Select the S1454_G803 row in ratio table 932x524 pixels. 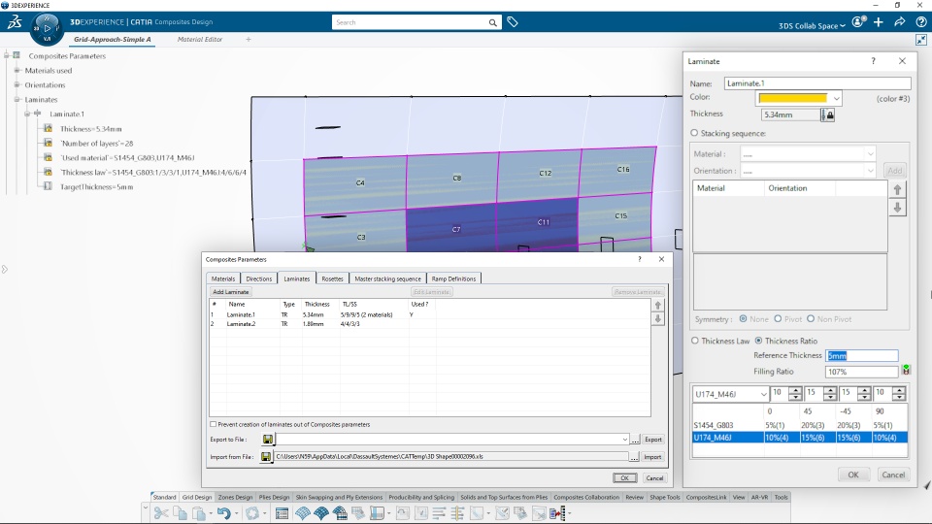click(x=800, y=425)
